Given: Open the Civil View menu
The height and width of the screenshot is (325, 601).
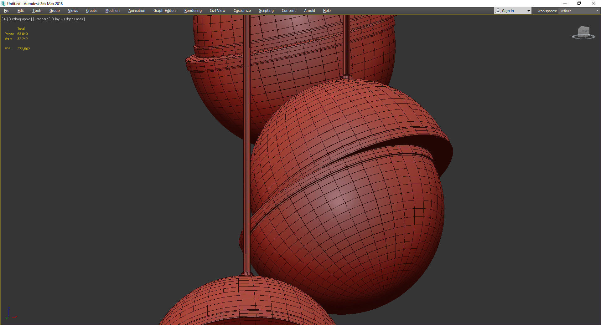Looking at the screenshot, I should click(218, 11).
